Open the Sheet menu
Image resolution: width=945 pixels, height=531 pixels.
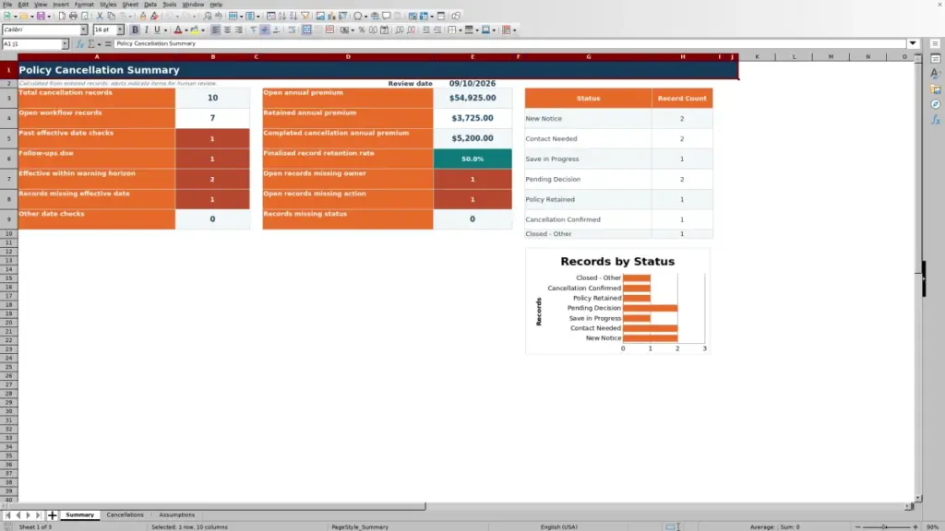130,5
